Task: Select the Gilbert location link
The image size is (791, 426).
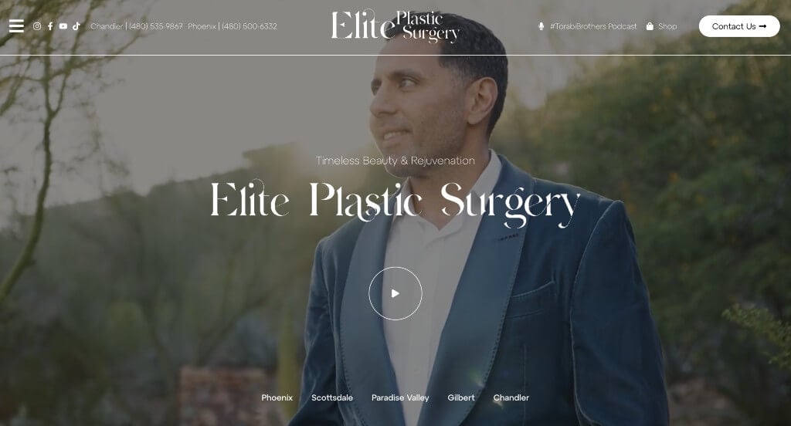Action: pyautogui.click(x=461, y=397)
